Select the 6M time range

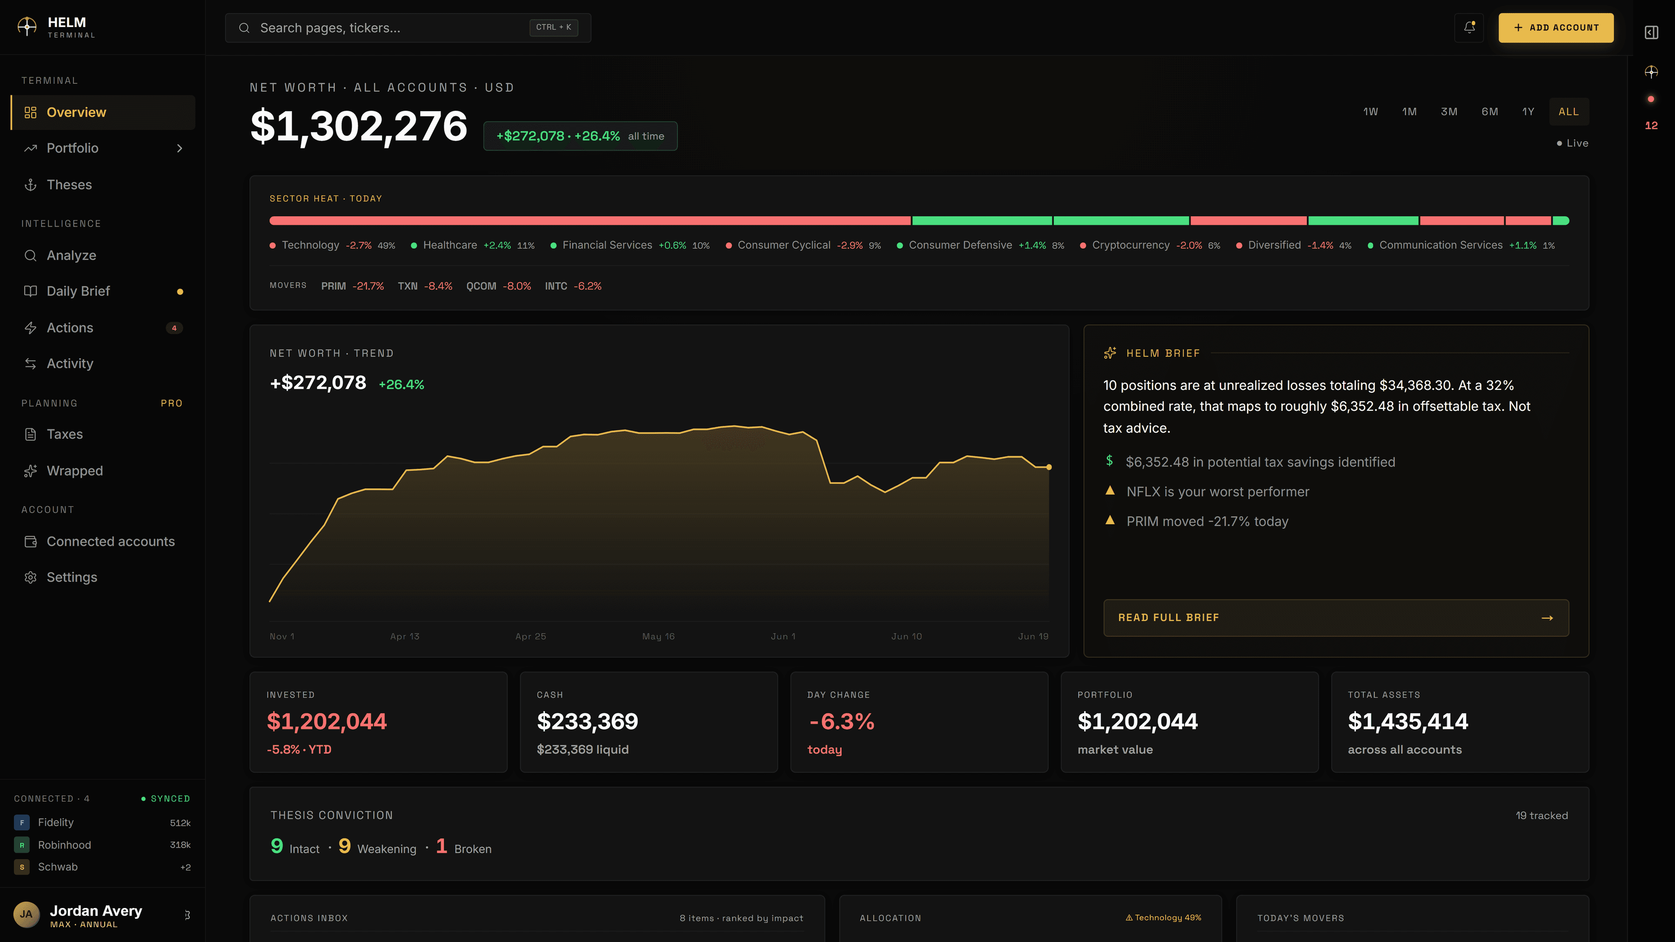point(1490,112)
